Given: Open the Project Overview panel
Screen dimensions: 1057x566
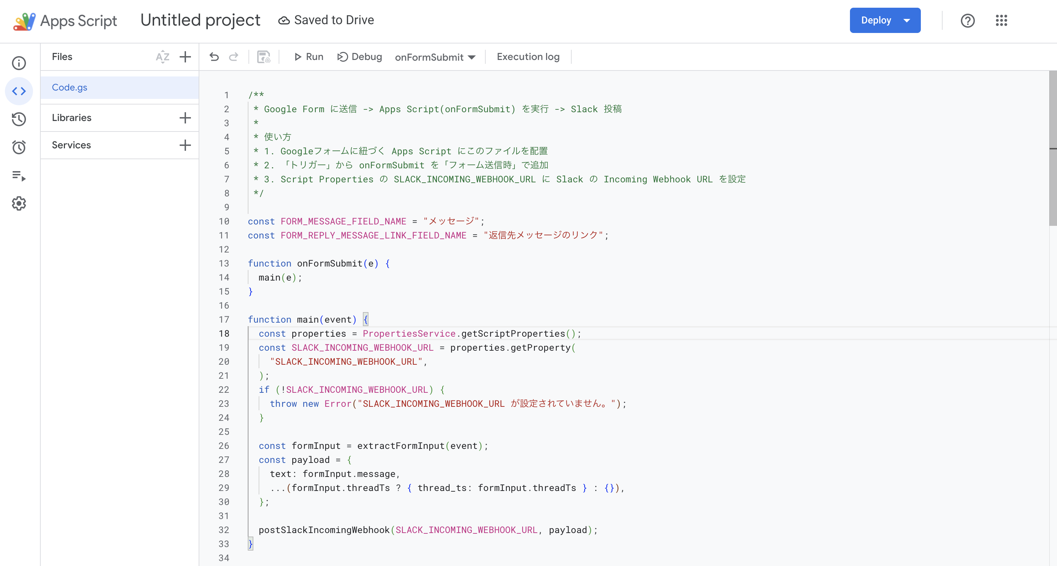Looking at the screenshot, I should pos(19,63).
